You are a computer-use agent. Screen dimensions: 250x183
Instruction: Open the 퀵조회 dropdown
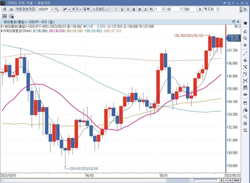click(217, 9)
